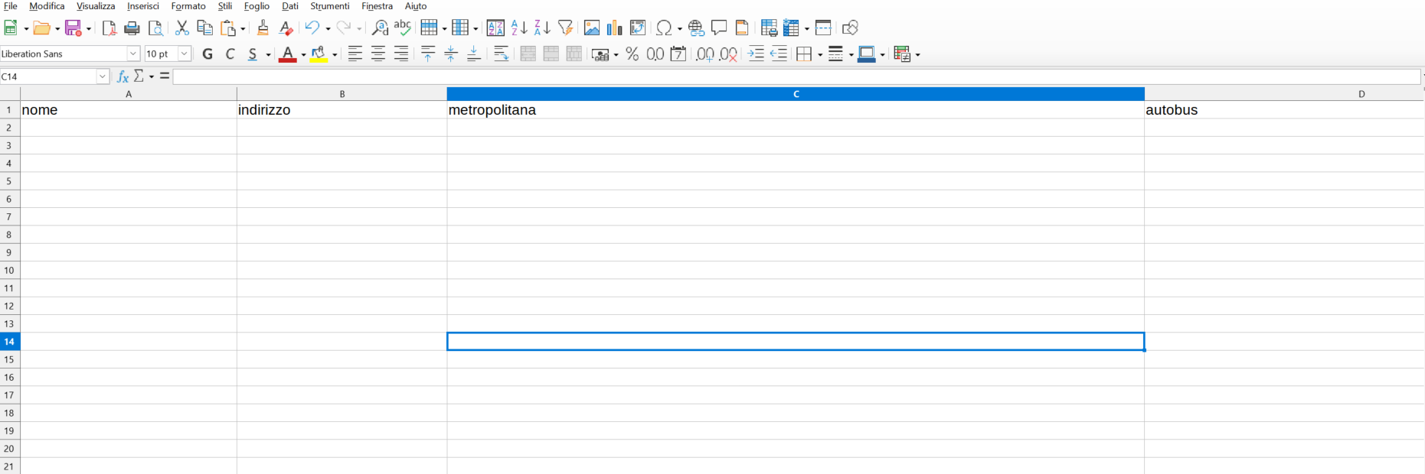The height and width of the screenshot is (474, 1425).
Task: Toggle bold formatting (G button)
Action: point(208,54)
